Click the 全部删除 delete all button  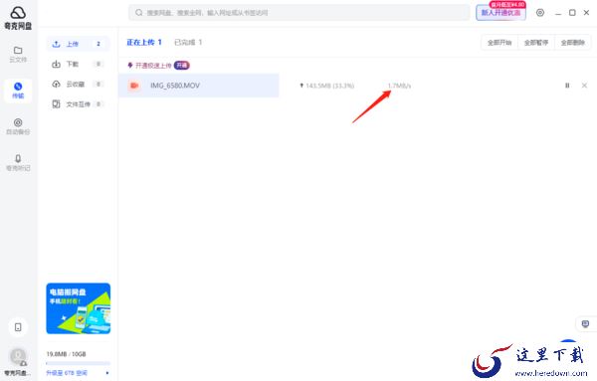573,43
